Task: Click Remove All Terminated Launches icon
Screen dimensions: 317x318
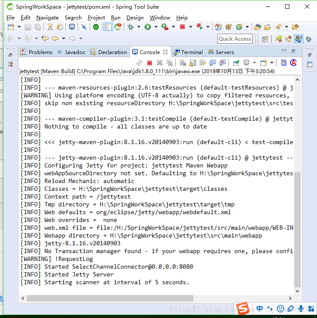Action: (x=169, y=63)
